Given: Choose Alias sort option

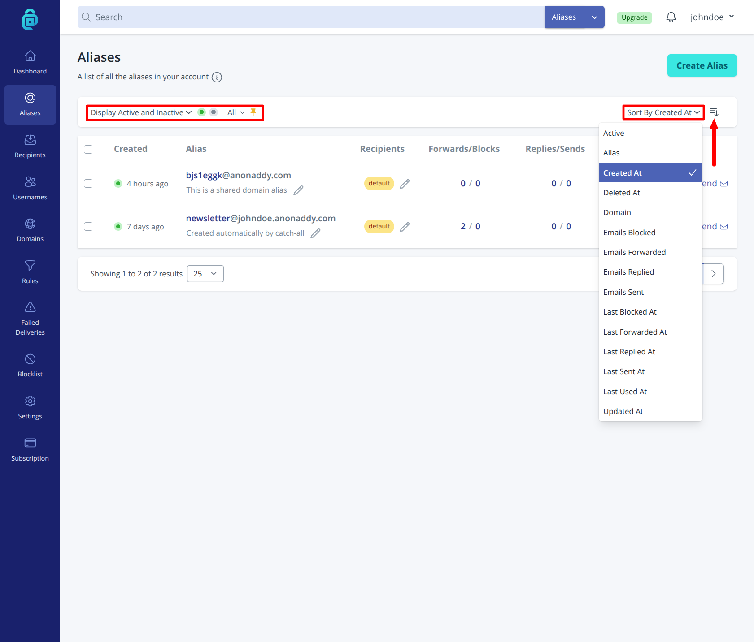Looking at the screenshot, I should click(x=650, y=153).
